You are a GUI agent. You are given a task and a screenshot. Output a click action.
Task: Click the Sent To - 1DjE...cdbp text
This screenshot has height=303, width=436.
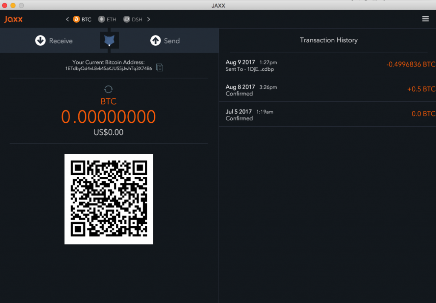pyautogui.click(x=250, y=69)
